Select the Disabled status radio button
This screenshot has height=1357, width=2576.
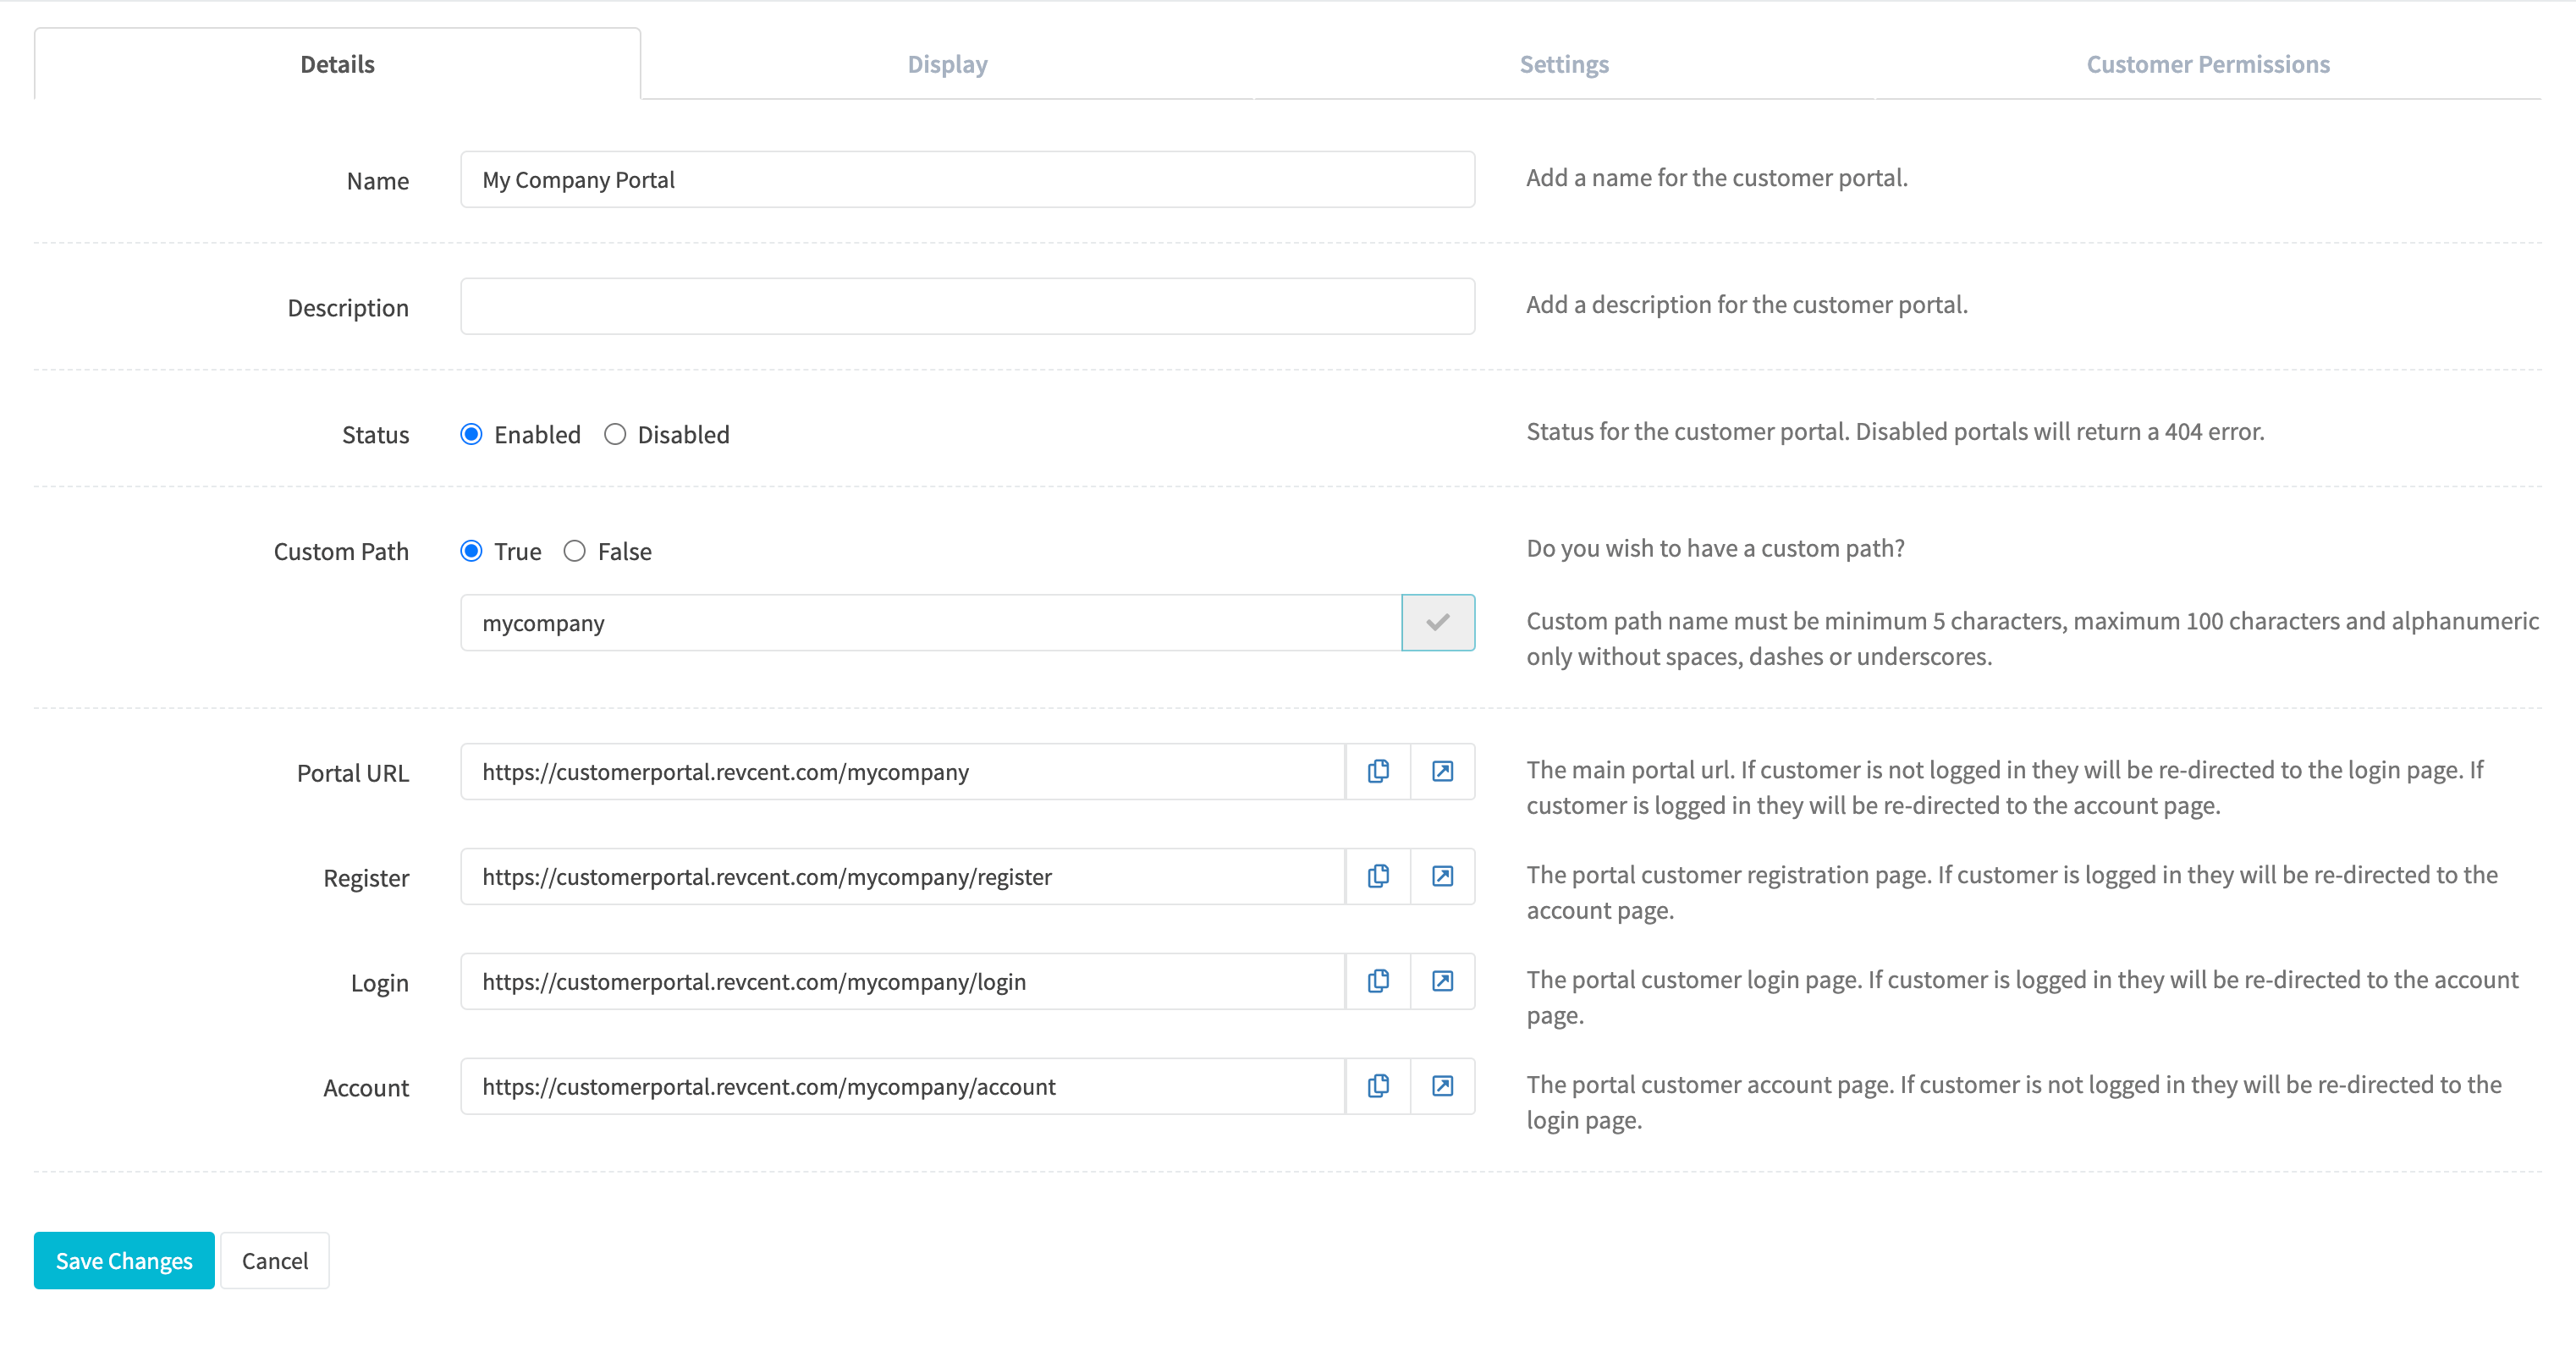click(615, 434)
